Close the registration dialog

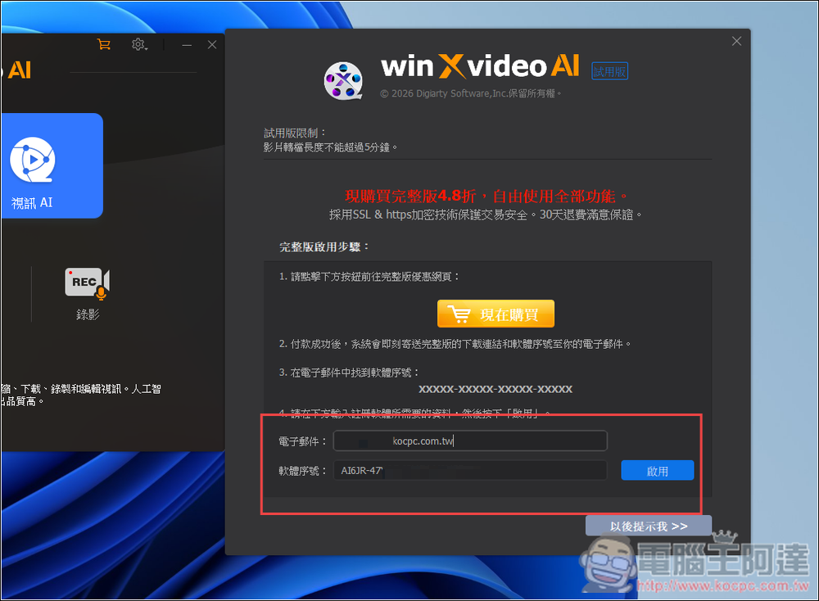(736, 41)
